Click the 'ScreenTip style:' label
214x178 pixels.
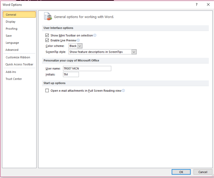coord(56,52)
